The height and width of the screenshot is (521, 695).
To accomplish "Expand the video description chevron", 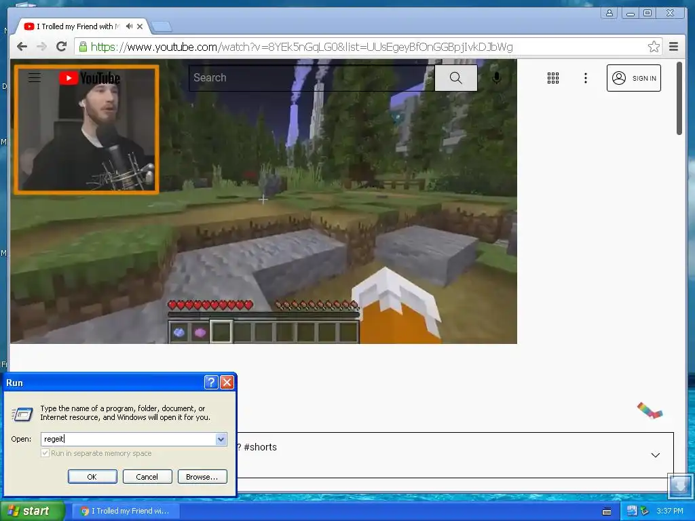I will [x=655, y=455].
